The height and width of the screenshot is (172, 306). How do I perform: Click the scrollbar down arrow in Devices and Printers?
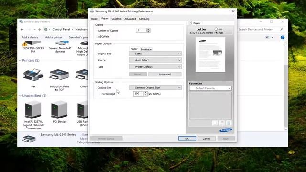point(286,129)
